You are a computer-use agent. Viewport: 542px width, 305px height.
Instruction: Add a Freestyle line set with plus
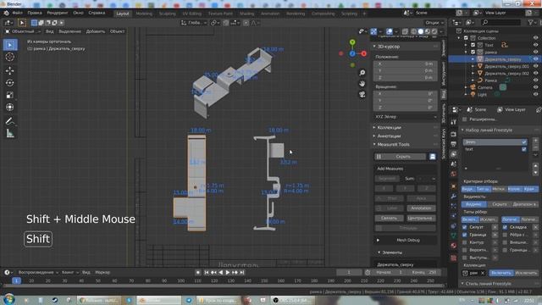tap(535, 141)
